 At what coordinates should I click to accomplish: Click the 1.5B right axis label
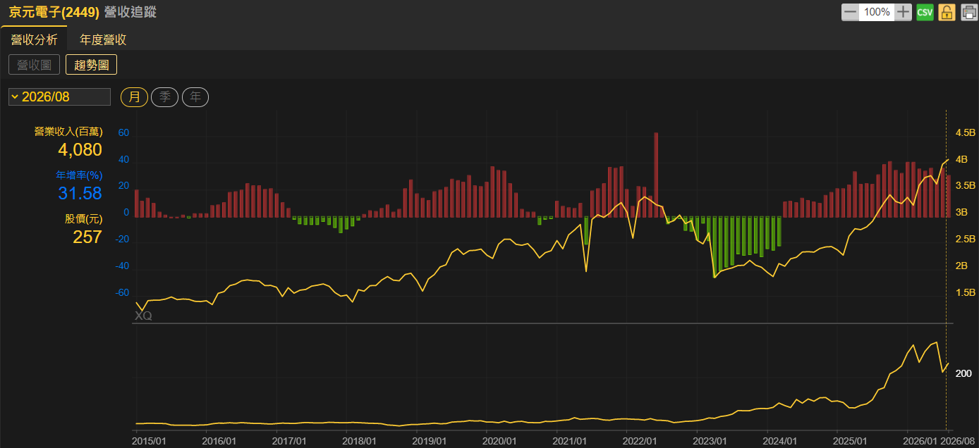965,292
